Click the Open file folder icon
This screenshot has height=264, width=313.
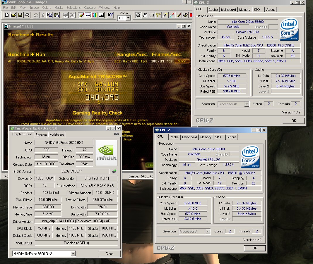tap(13, 15)
